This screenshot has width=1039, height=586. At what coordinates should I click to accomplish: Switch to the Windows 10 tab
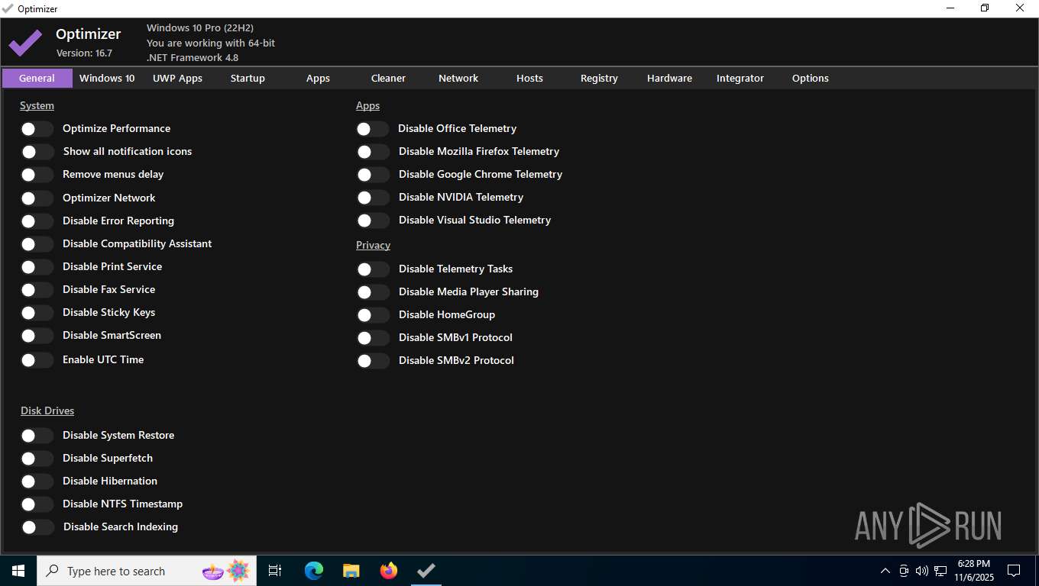[107, 78]
